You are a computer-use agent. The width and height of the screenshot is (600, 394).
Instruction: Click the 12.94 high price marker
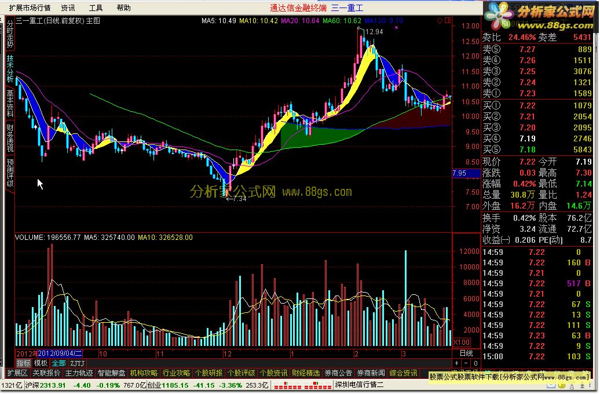374,32
